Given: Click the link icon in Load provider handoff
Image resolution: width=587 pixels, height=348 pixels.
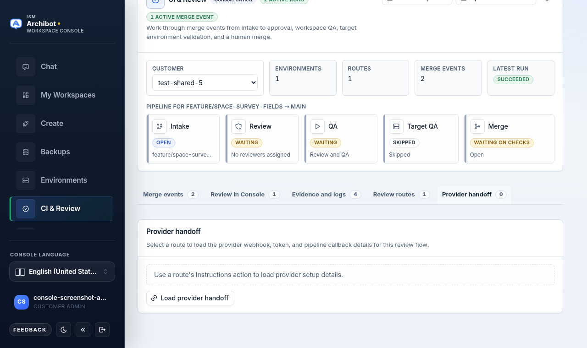Looking at the screenshot, I should point(154,298).
